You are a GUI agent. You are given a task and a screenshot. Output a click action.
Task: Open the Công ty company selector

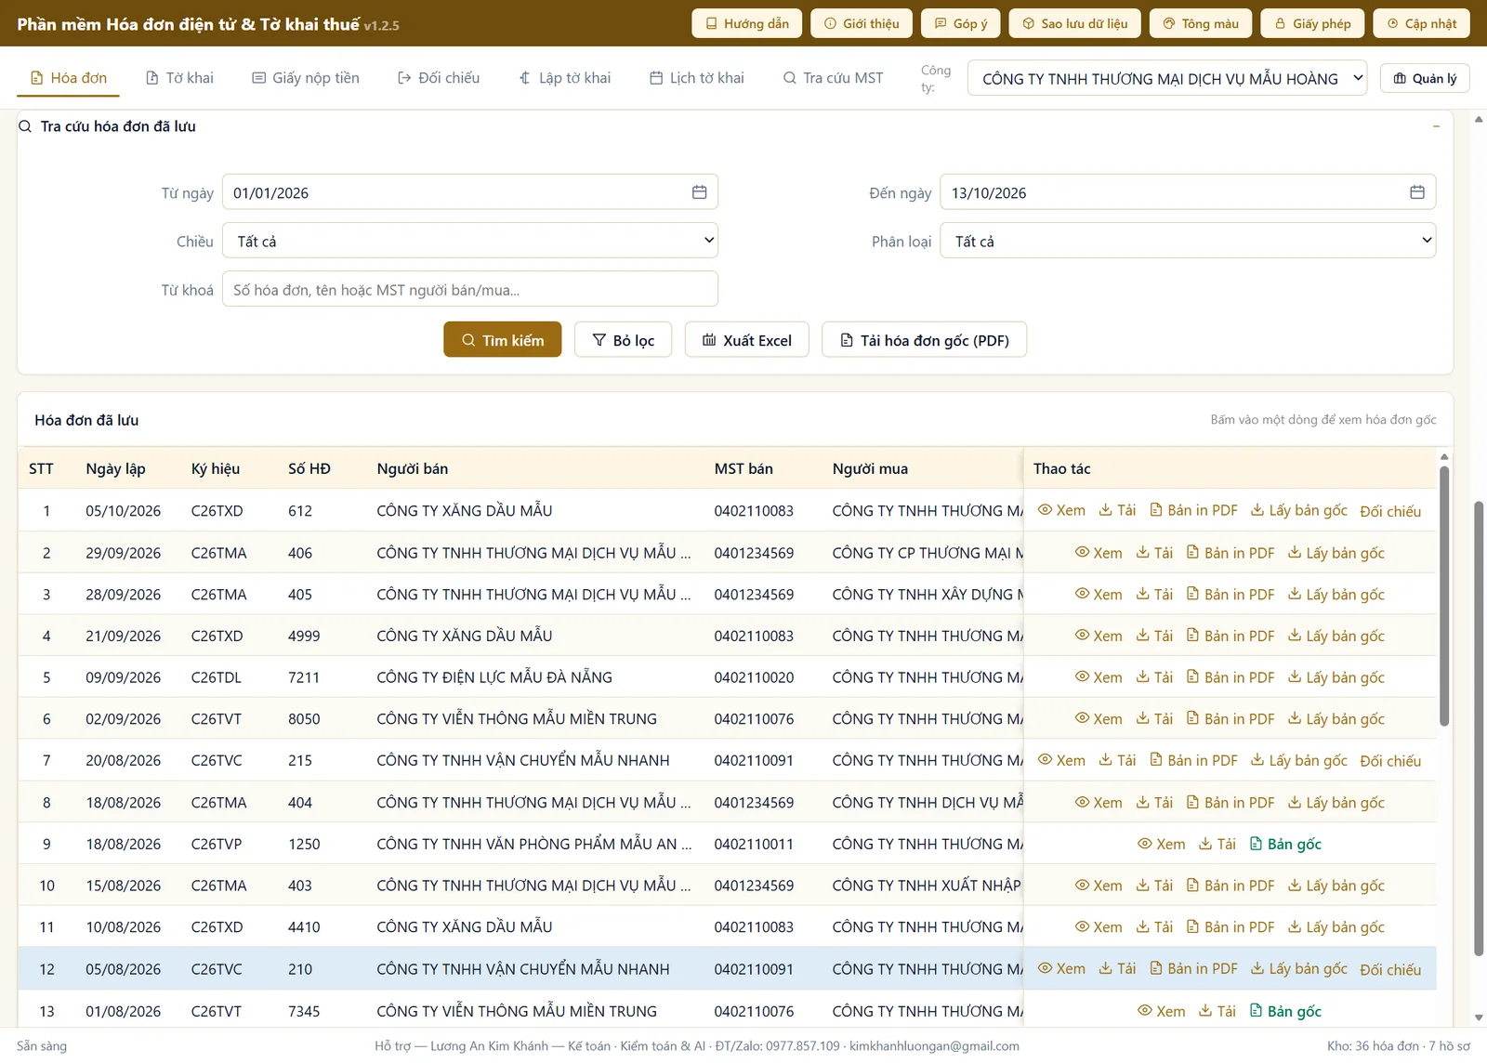1167,79
